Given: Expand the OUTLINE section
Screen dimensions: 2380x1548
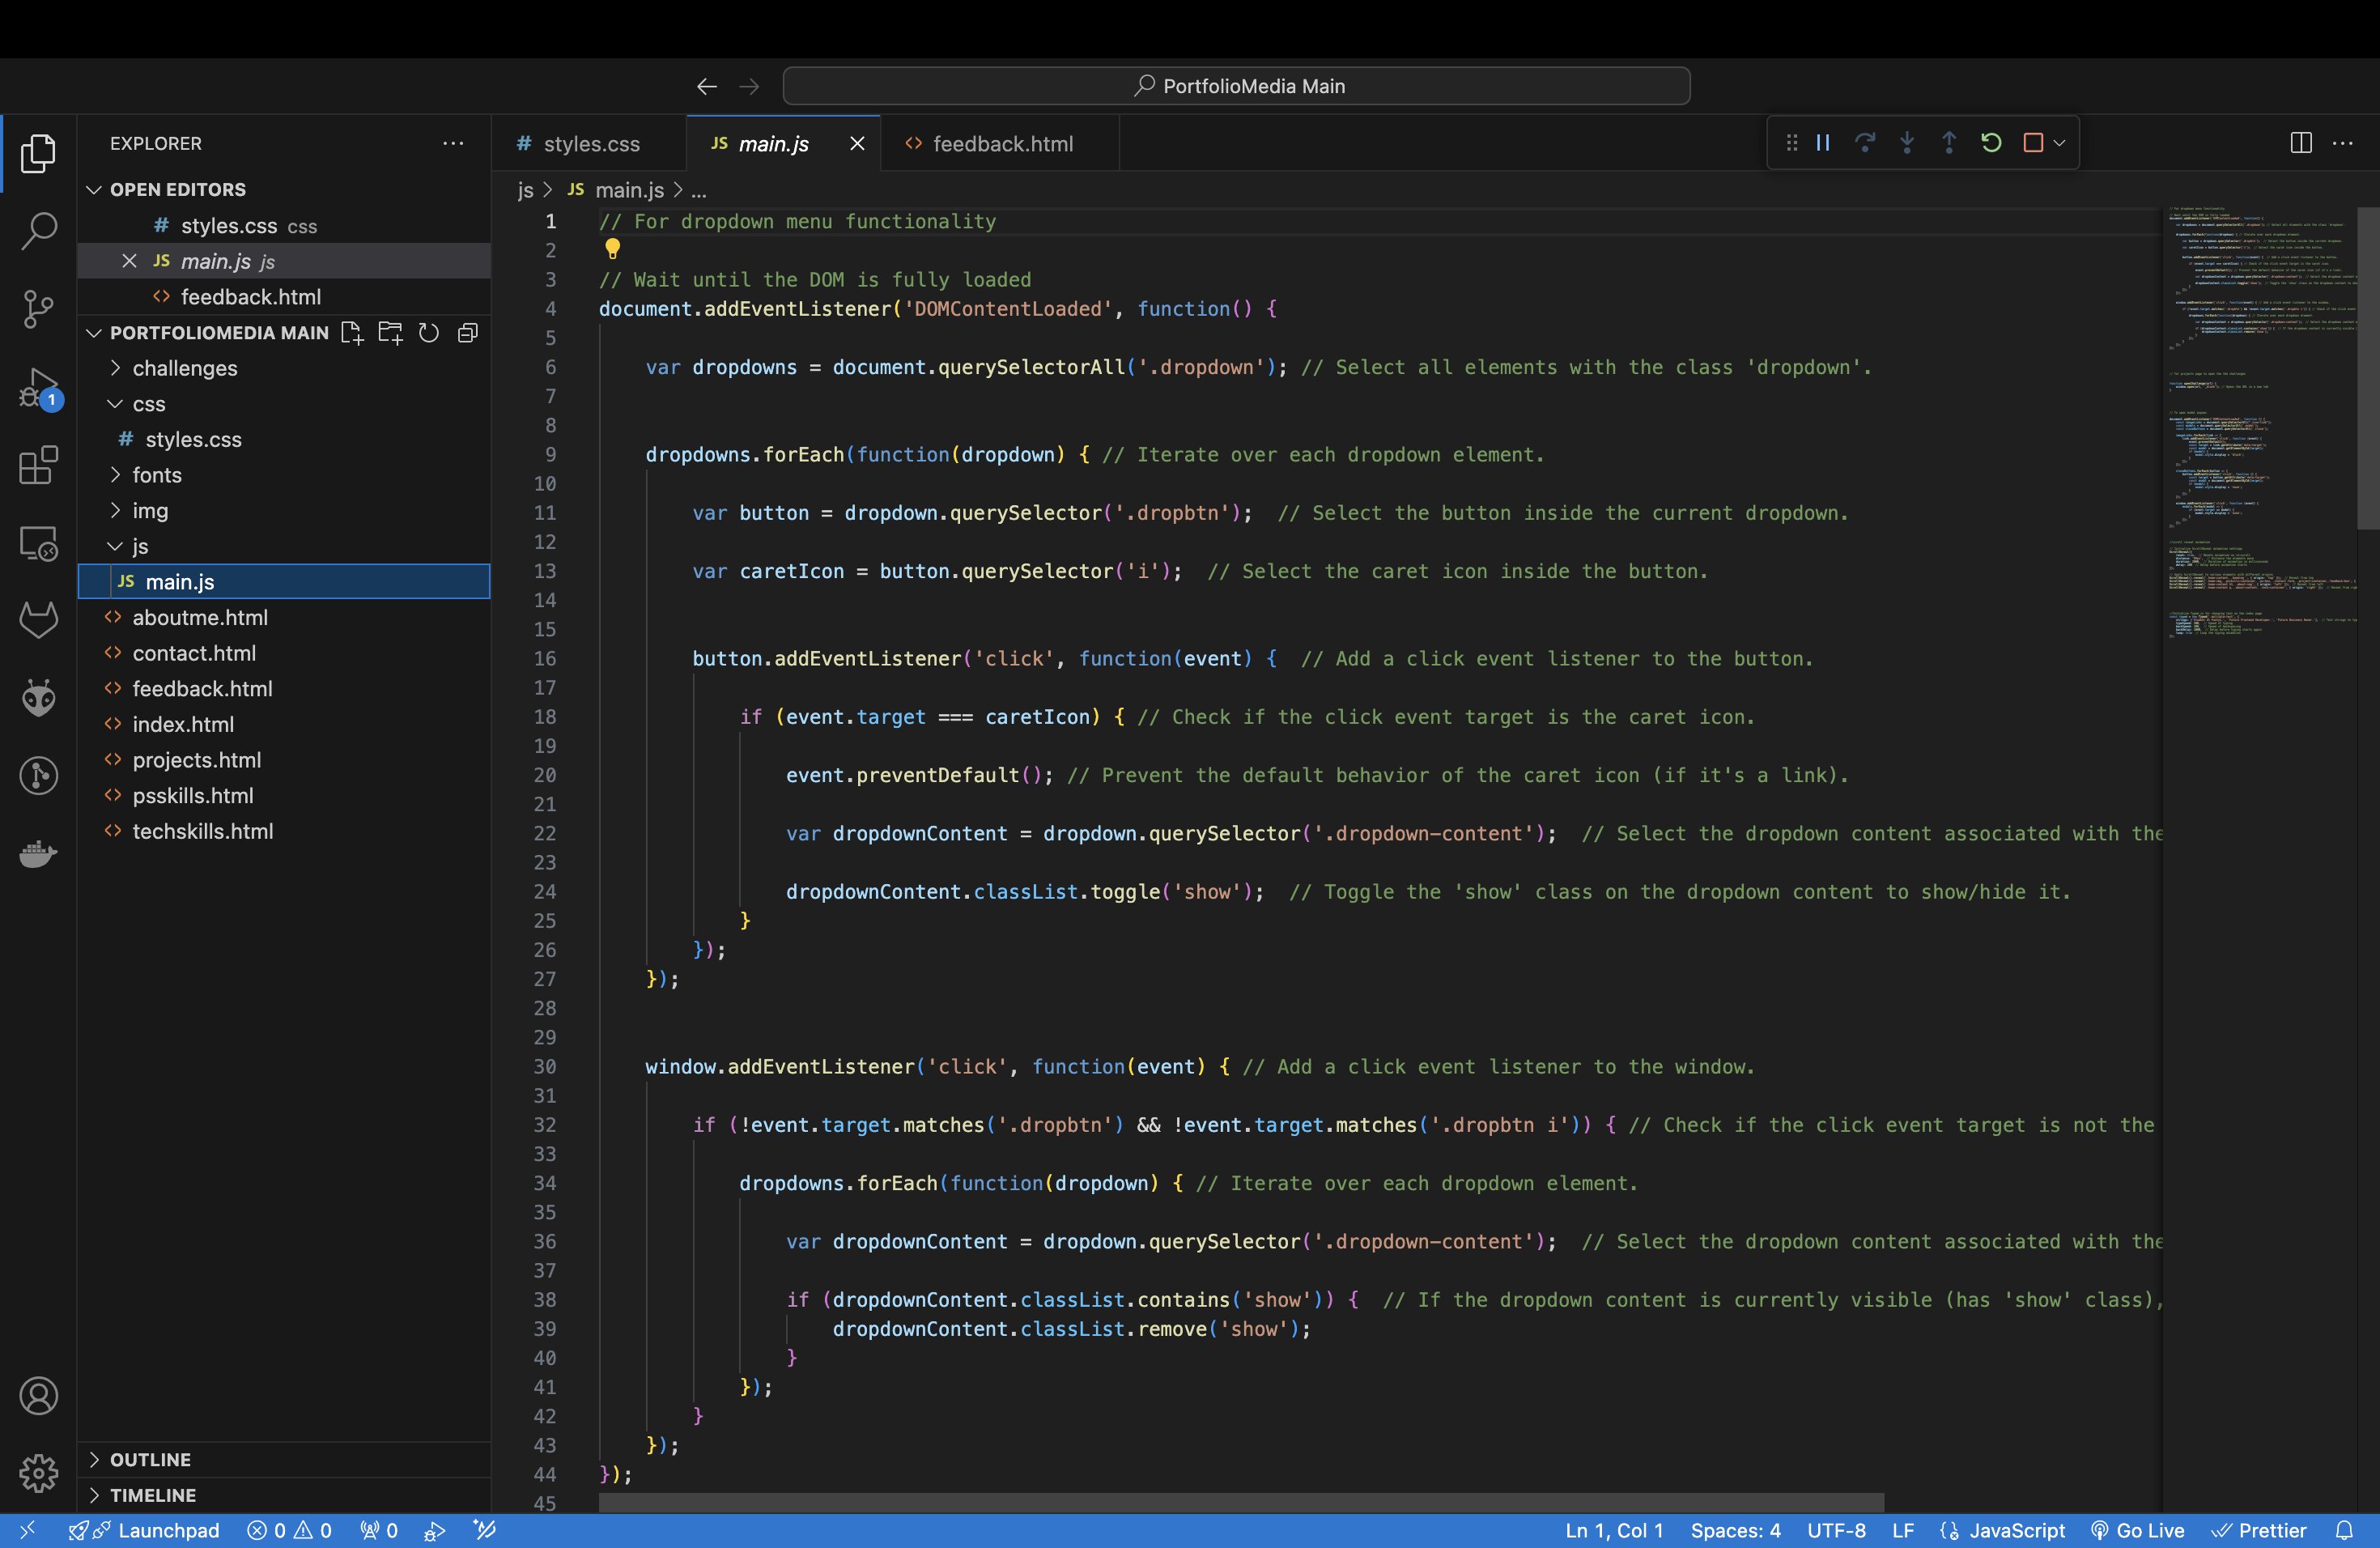Looking at the screenshot, I should (x=150, y=1459).
